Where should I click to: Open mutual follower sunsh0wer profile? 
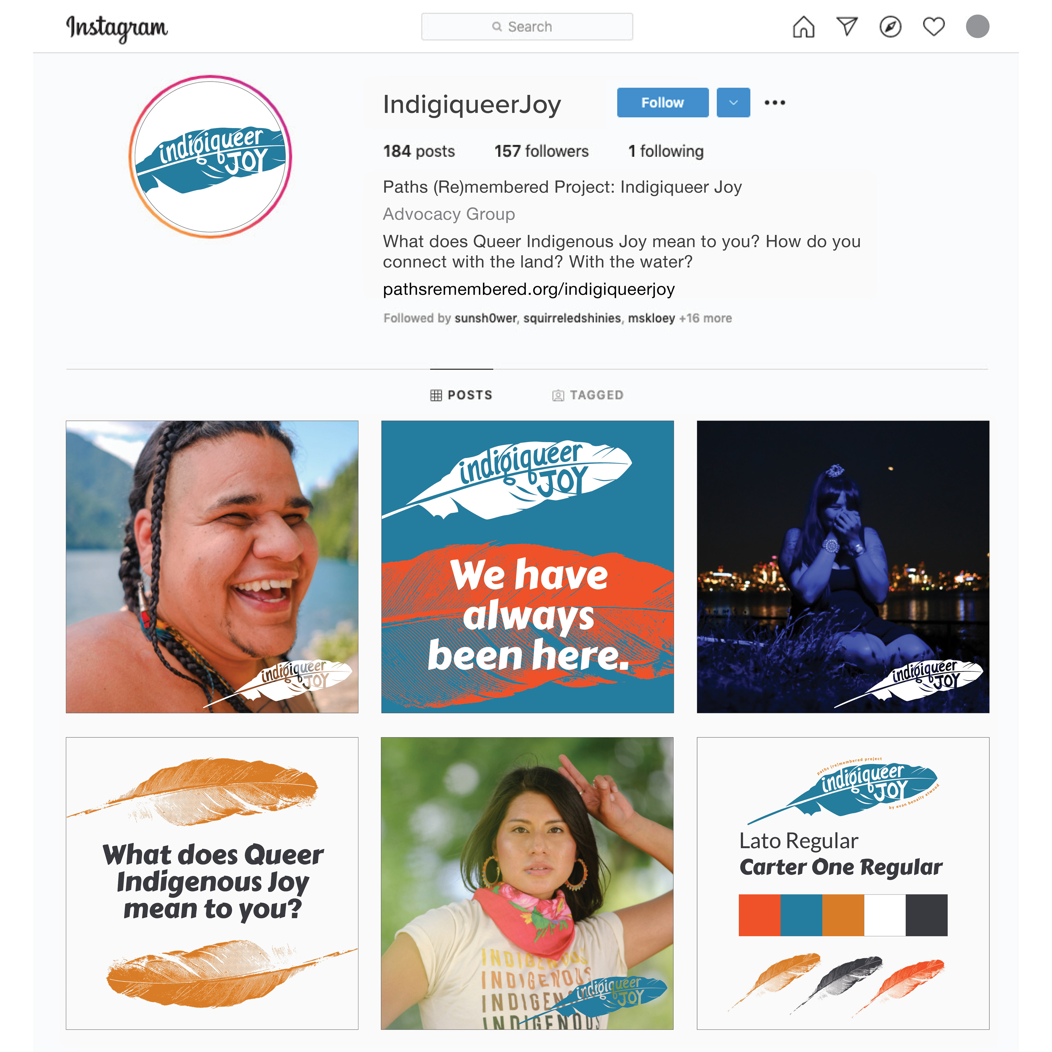pos(485,318)
